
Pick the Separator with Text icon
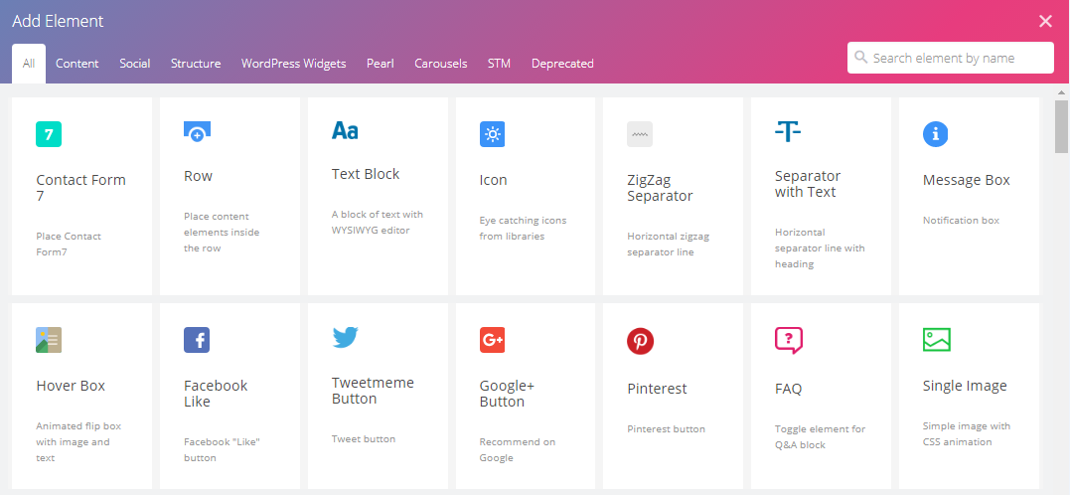click(x=788, y=131)
